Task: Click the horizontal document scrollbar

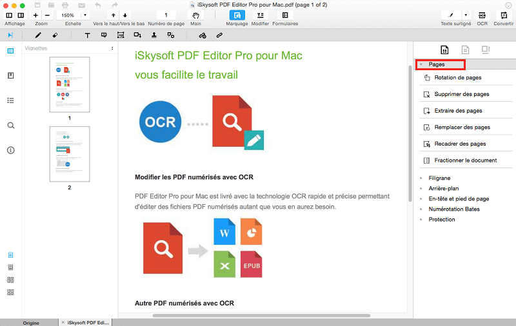Action: point(262,316)
